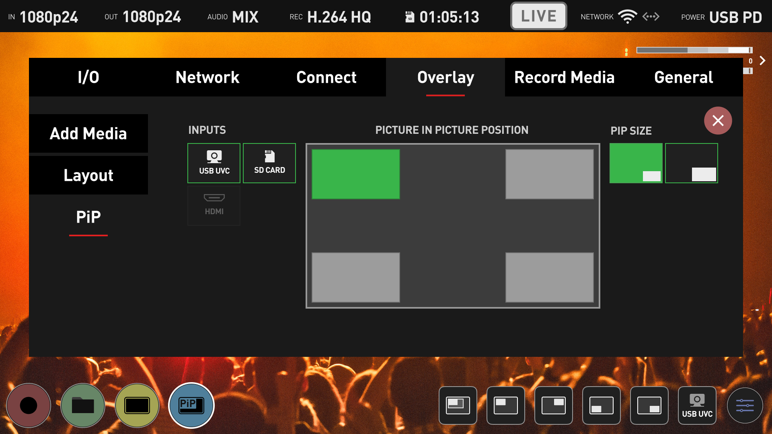
Task: Select the bottom-left PiP preset icon
Action: pos(602,405)
